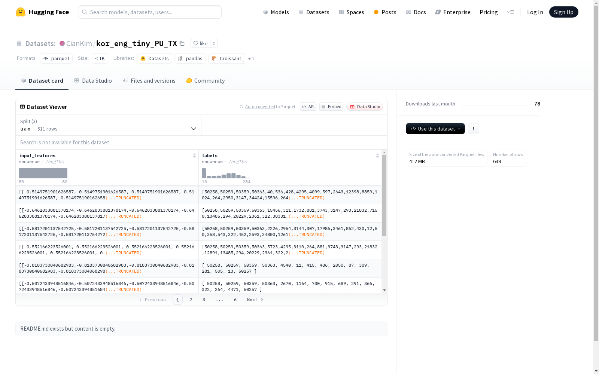Click input_features cell starting -0.6462833881378174
Viewport: 599px width, 374px height.
107,213
